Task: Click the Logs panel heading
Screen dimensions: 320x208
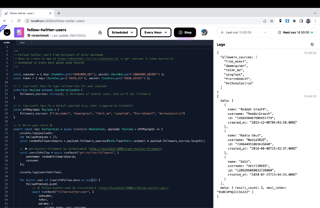Action: coord(221,45)
